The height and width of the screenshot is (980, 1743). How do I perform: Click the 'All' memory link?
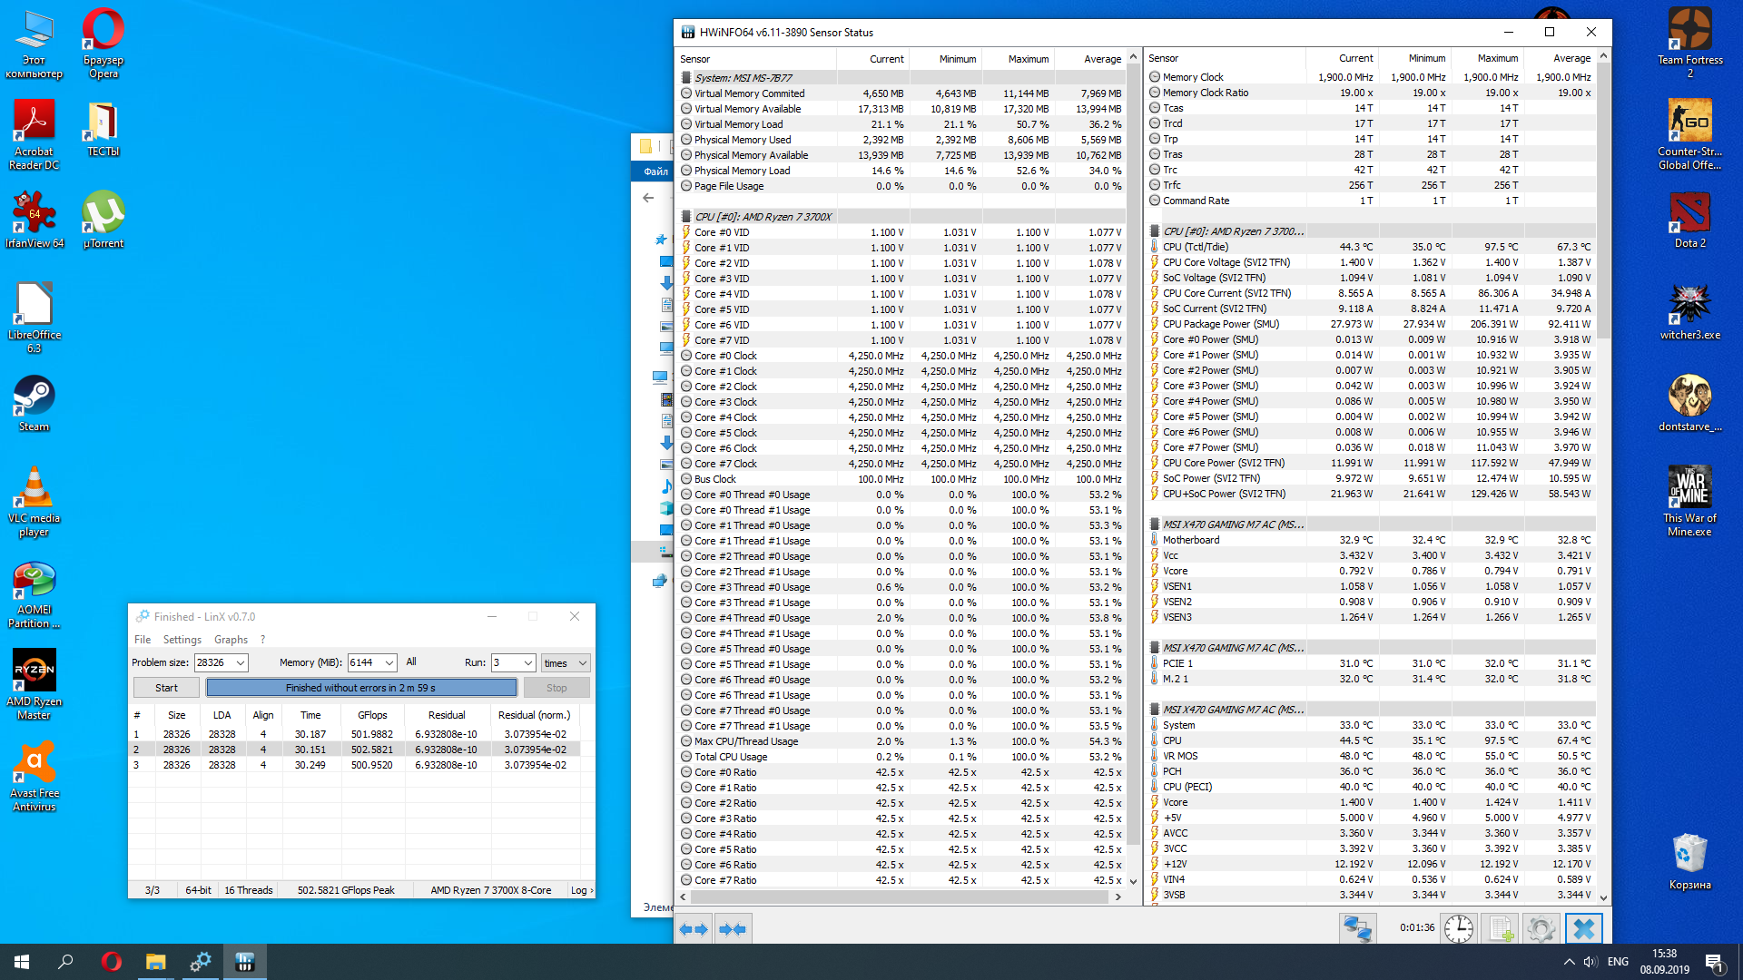[411, 662]
